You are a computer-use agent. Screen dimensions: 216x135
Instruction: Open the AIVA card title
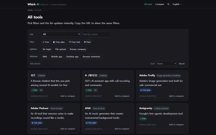click(88, 108)
